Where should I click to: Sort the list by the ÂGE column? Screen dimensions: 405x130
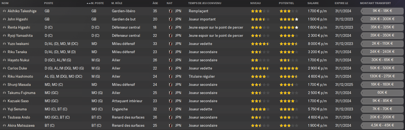click(x=155, y=3)
